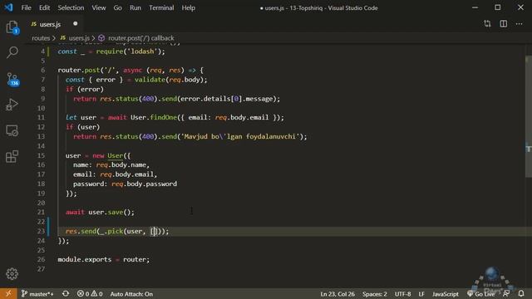Click on await user.save() line
The height and width of the screenshot is (299, 532).
pyautogui.click(x=100, y=213)
